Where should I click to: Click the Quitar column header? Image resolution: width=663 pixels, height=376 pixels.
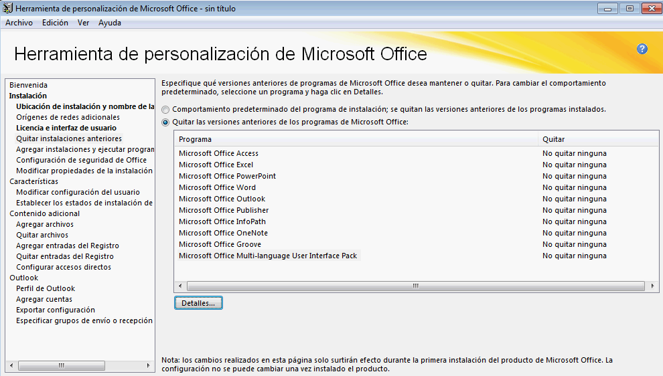point(553,139)
